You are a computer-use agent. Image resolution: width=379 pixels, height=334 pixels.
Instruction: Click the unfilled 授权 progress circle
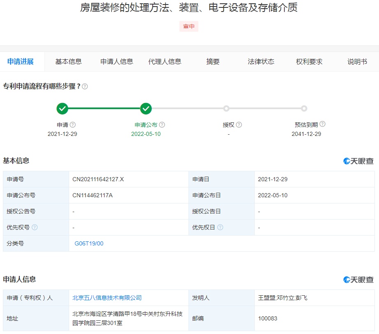pyautogui.click(x=226, y=108)
